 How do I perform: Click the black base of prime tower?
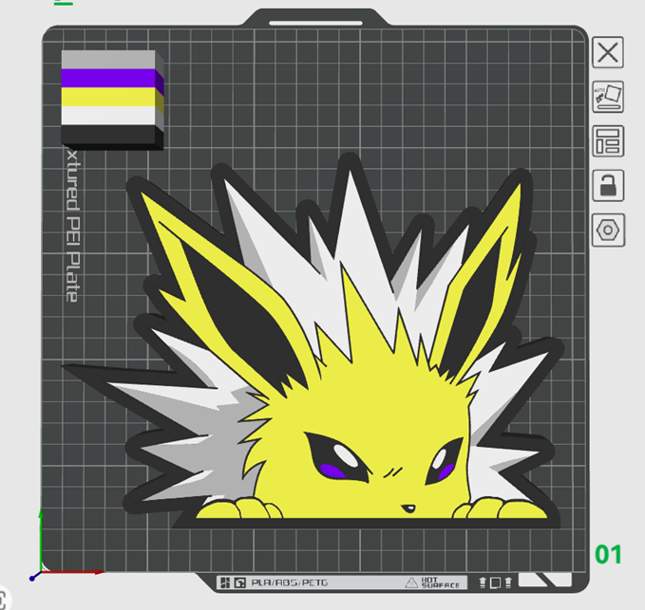click(x=108, y=136)
